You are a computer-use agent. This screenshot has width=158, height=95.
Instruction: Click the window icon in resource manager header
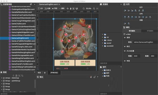coord(31,4)
